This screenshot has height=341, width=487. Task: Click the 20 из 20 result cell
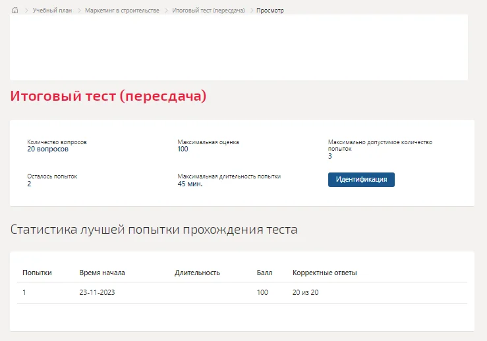pyautogui.click(x=305, y=292)
